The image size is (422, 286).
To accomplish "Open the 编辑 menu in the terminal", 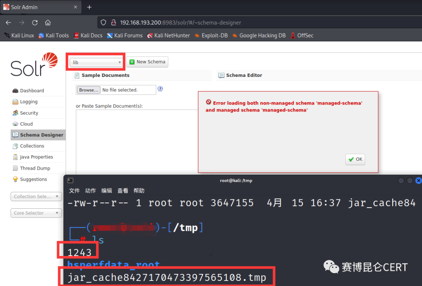I will tap(107, 190).
